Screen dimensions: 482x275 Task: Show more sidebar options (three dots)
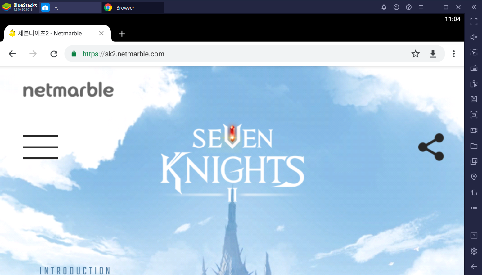point(474,208)
